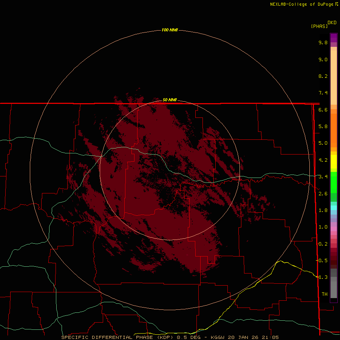Click the 9.0 legend value

coord(323,59)
